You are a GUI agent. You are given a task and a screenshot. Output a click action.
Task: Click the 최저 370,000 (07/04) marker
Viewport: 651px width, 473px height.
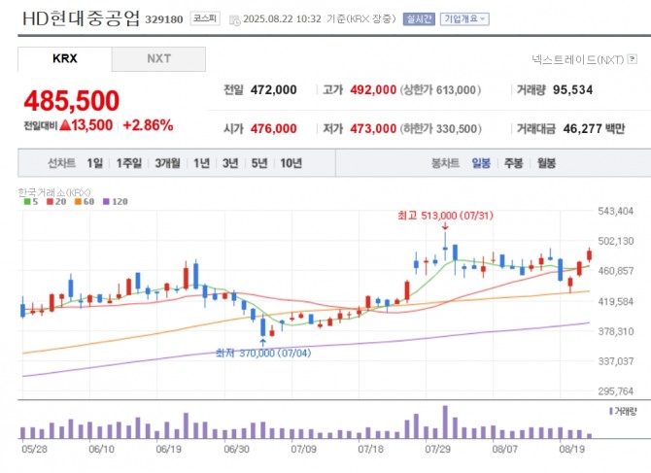[263, 354]
